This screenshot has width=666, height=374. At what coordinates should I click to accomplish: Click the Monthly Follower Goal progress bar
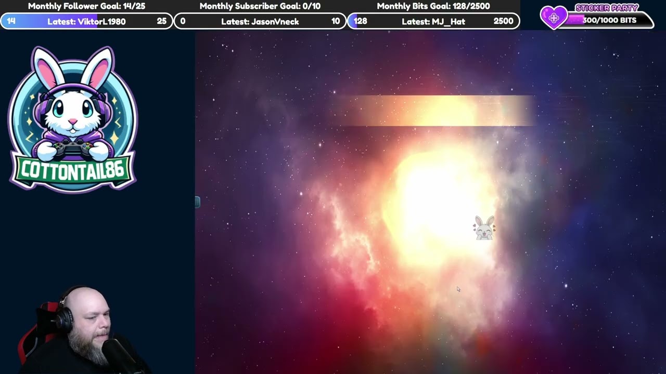(86, 21)
